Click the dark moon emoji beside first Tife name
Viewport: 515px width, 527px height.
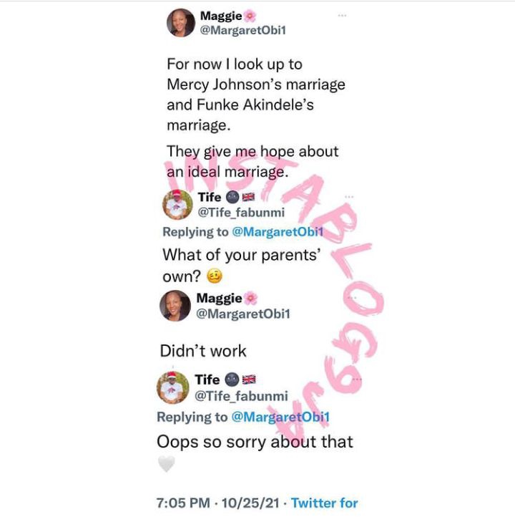pos(232,198)
